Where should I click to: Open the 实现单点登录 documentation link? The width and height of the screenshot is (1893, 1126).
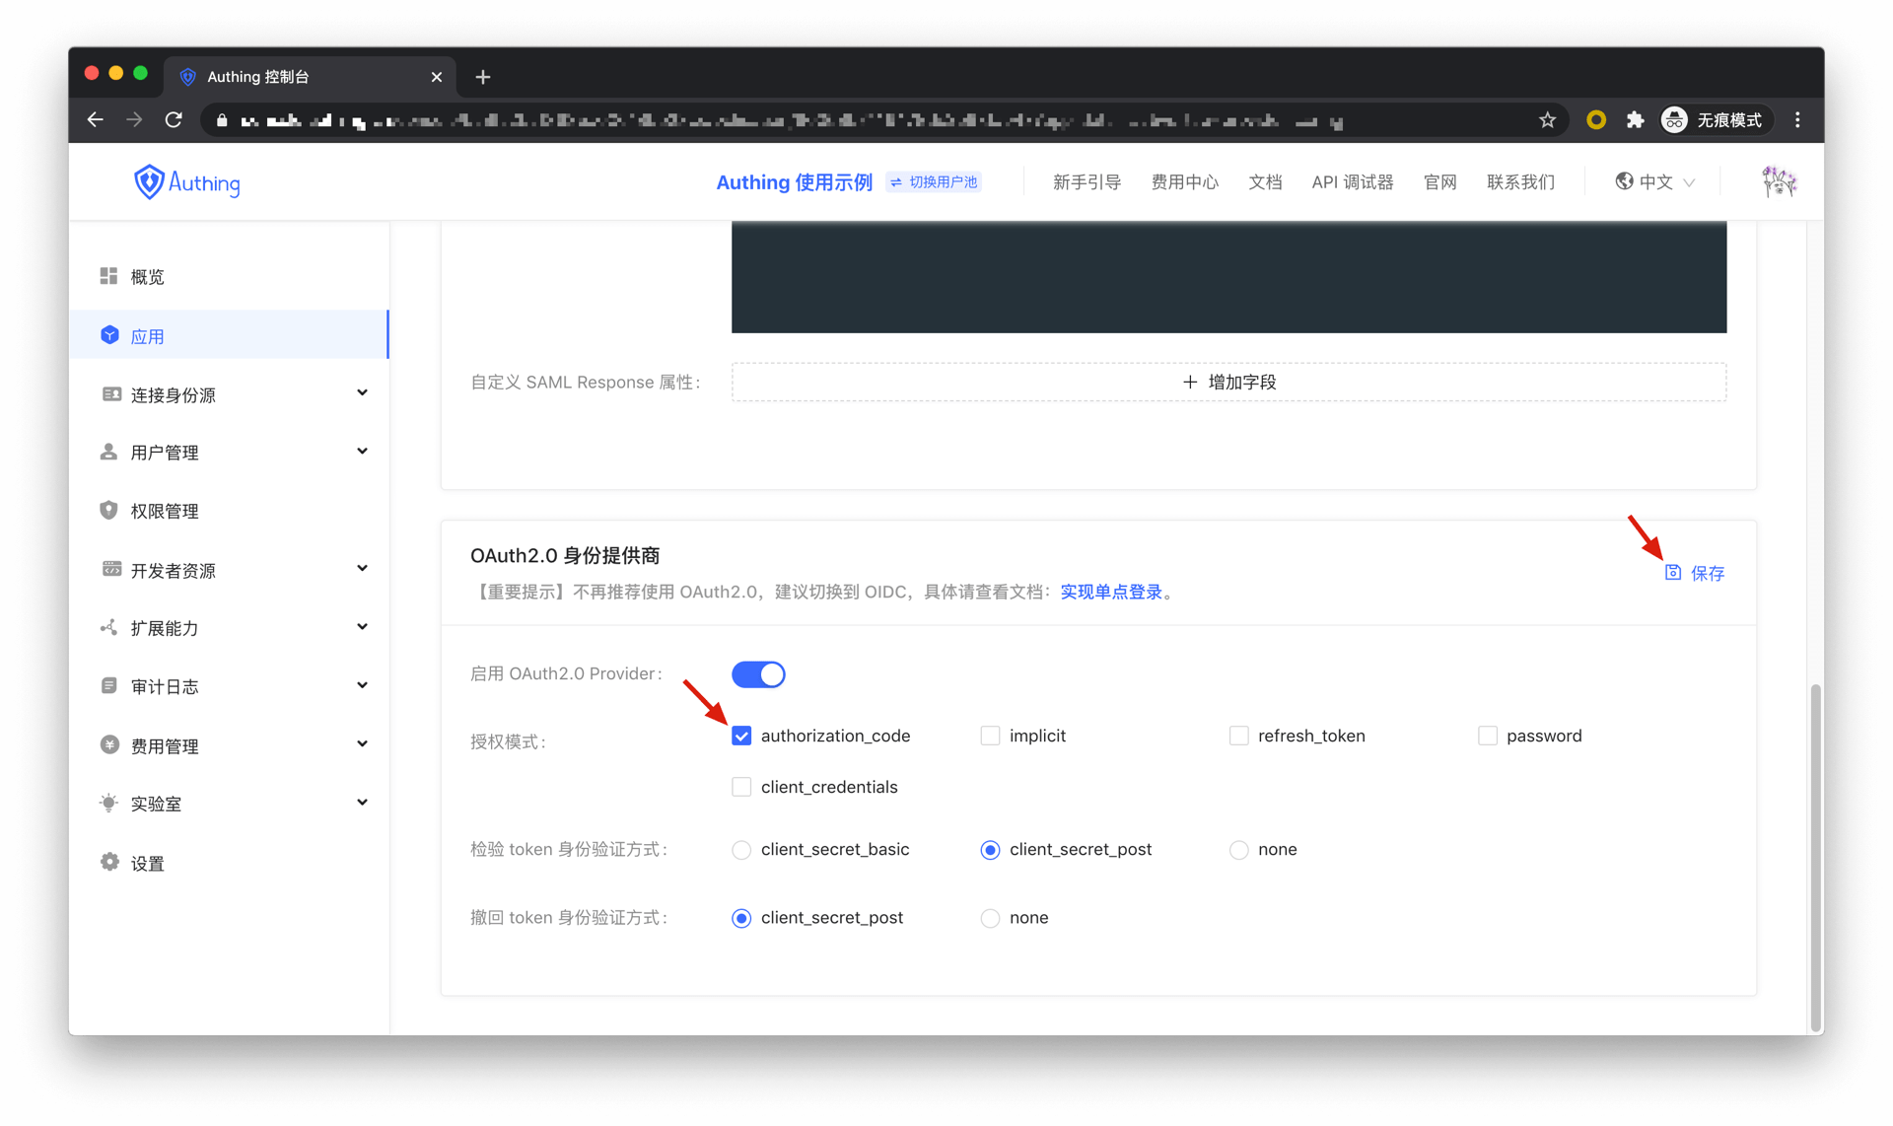[x=1112, y=592]
